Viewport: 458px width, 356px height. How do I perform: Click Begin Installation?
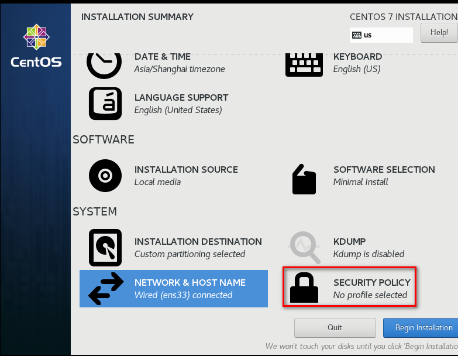(x=421, y=328)
